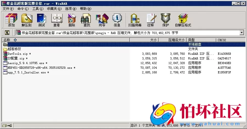This screenshot has width=247, height=129.
Task: Click the parent directory folder icon
Action: click(x=5, y=44)
